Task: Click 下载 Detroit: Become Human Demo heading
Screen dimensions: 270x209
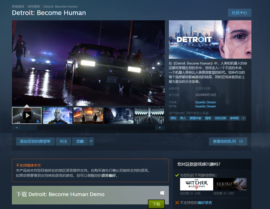Action: point(60,194)
